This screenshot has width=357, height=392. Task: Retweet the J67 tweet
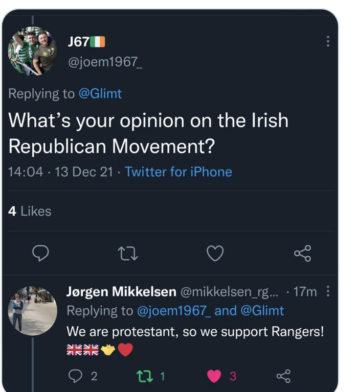[x=128, y=253]
